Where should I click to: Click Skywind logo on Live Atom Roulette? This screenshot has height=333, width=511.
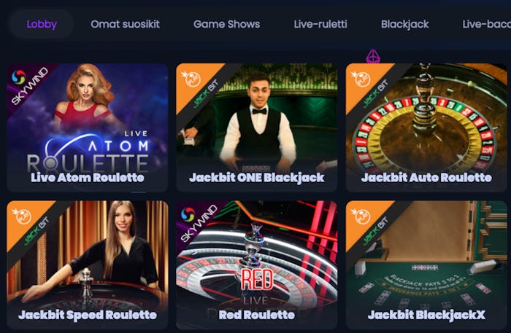point(29,85)
